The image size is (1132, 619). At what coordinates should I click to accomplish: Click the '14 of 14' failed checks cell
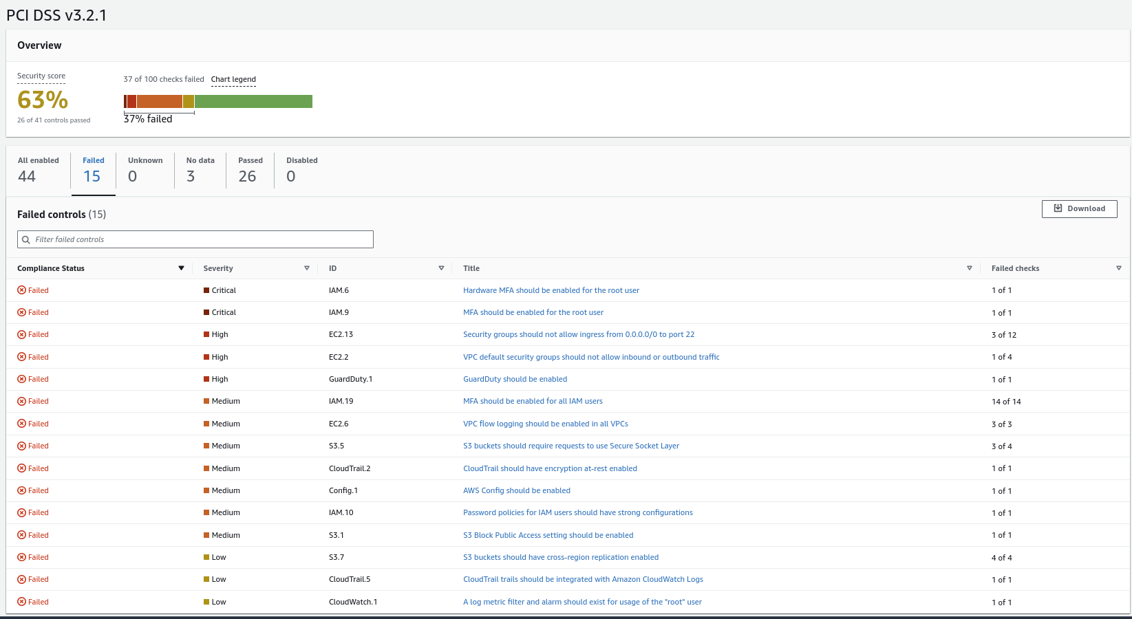point(1006,402)
